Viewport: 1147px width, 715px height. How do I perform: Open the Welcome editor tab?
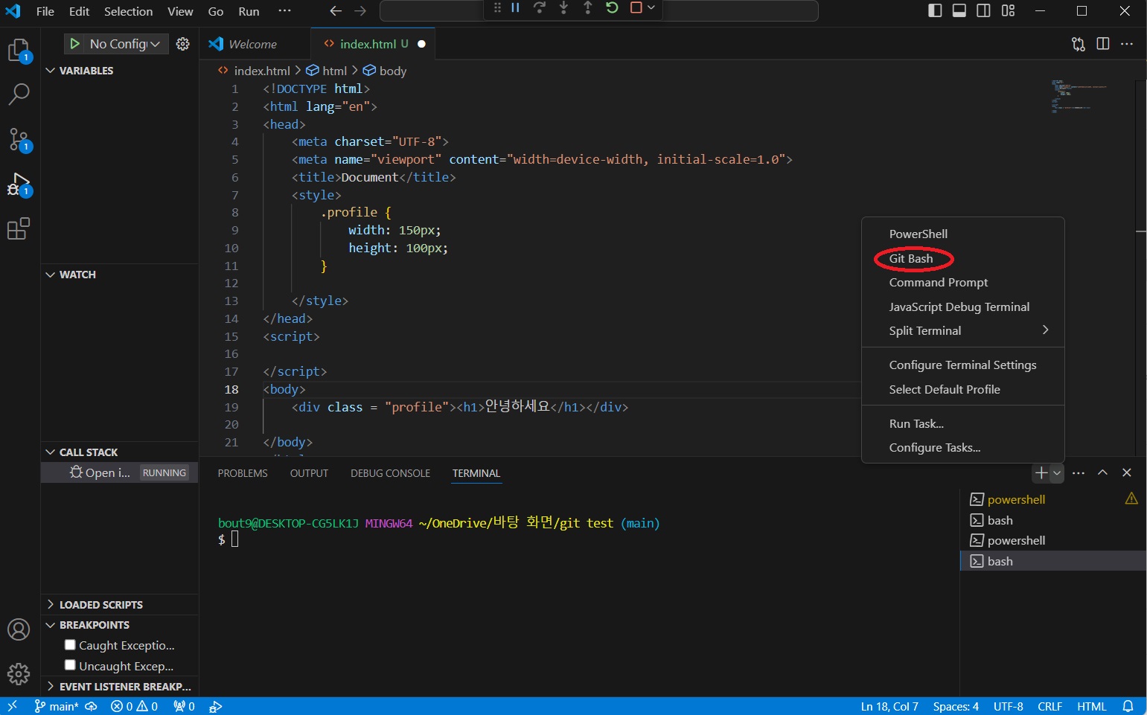[x=253, y=44]
